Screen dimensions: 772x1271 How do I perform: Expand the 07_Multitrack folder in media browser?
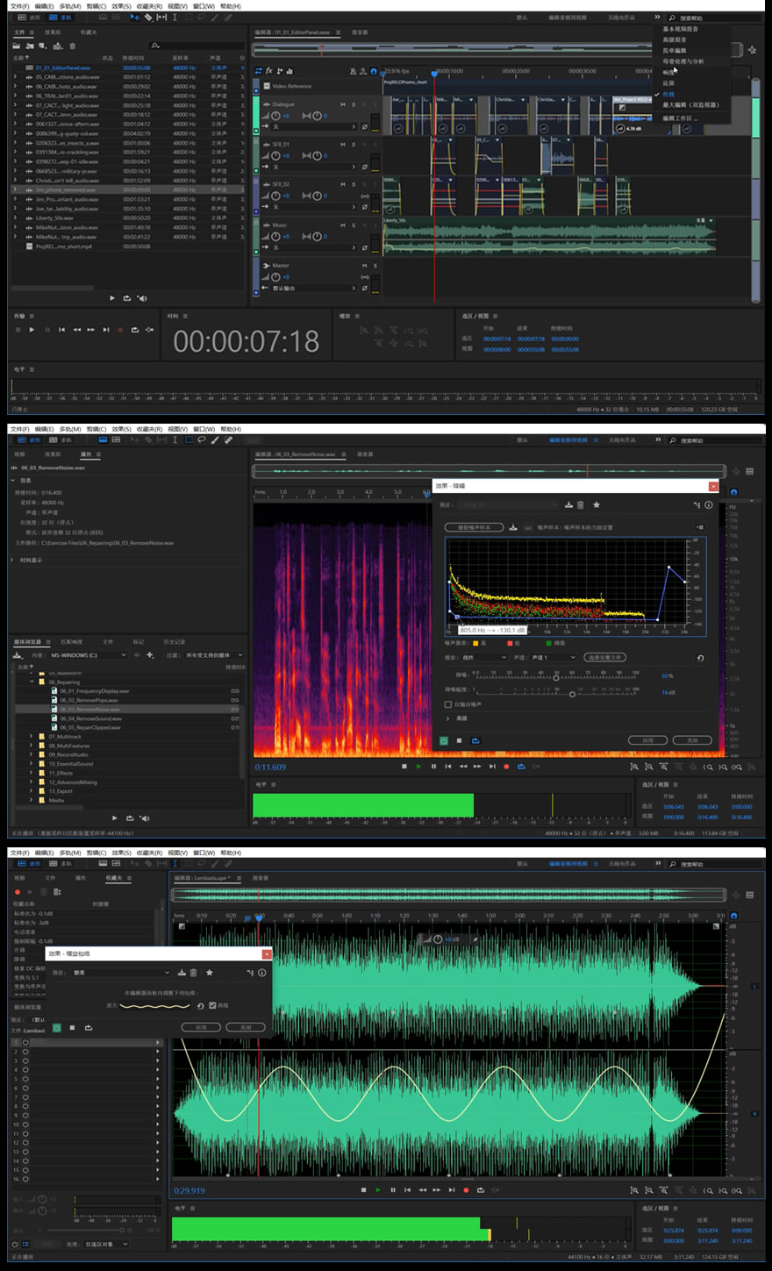[x=31, y=737]
